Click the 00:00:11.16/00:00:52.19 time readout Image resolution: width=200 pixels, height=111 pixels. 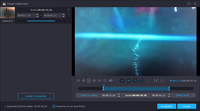(x=183, y=81)
